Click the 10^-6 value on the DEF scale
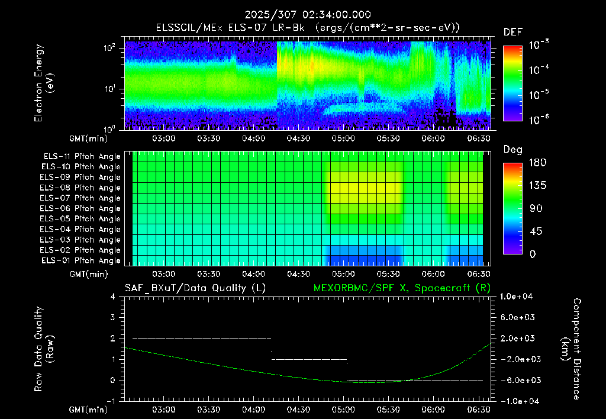The height and width of the screenshot is (419, 606). (539, 120)
